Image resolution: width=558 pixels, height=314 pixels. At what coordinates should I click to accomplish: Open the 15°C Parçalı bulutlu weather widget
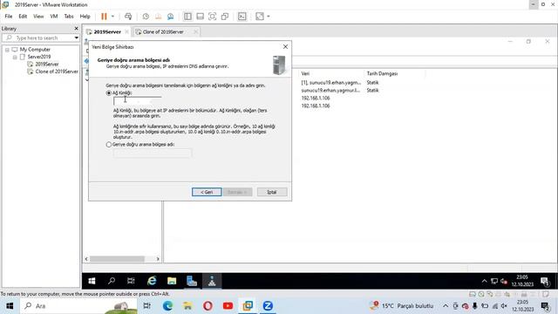point(402,306)
